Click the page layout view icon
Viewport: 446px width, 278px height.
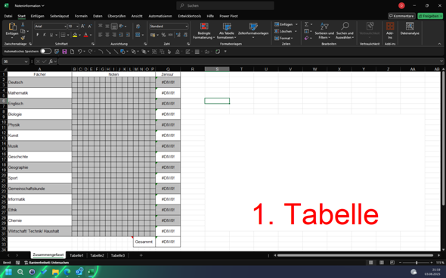(x=382, y=263)
